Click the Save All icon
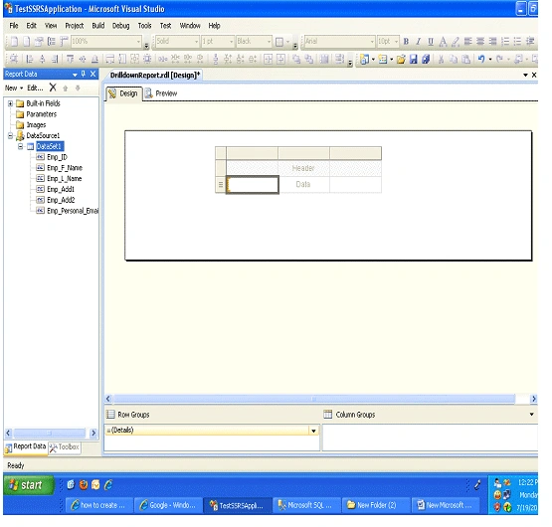Viewport: 552px width, 527px height. click(426, 59)
